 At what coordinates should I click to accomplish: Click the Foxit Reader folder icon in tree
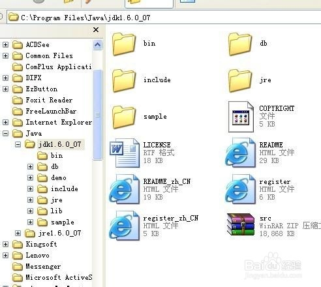(18, 100)
